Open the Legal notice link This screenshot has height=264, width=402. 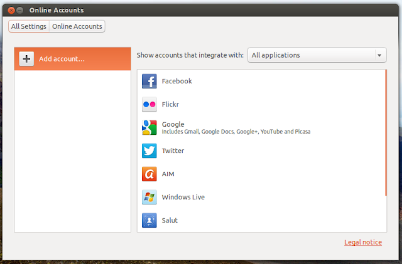(x=363, y=242)
